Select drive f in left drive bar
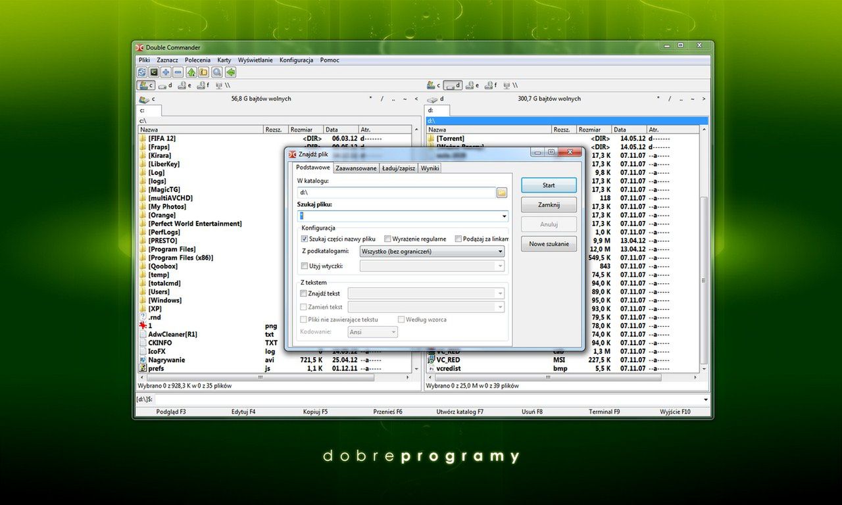 click(203, 85)
